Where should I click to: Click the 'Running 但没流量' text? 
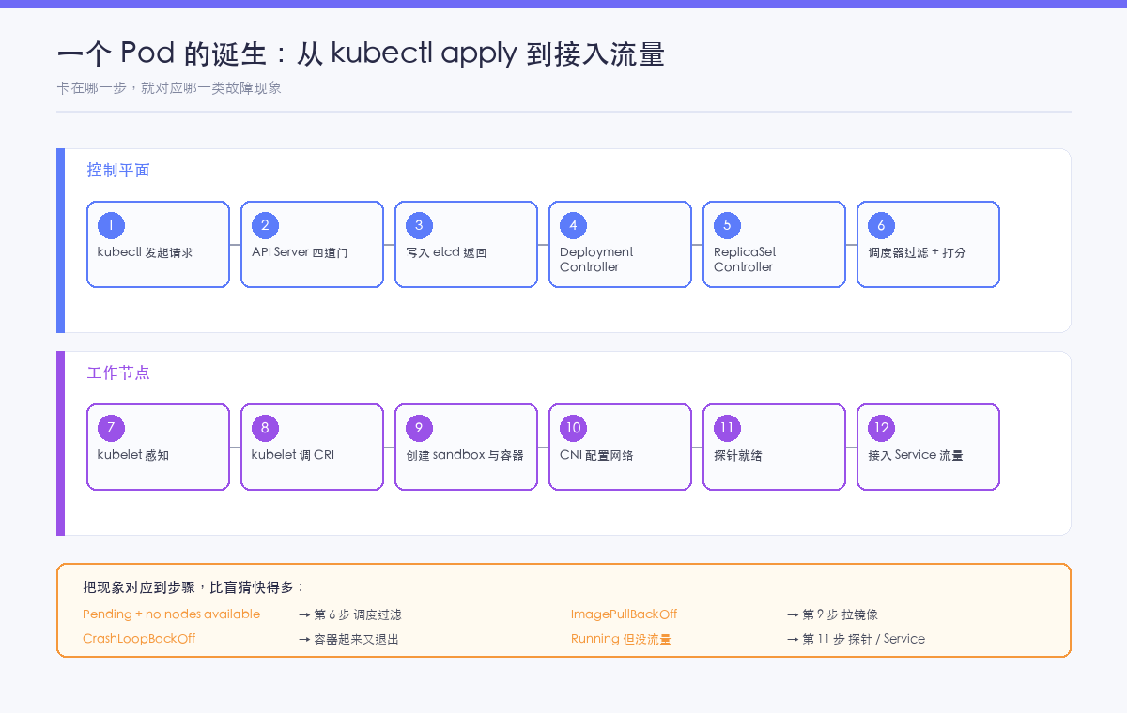coord(621,639)
